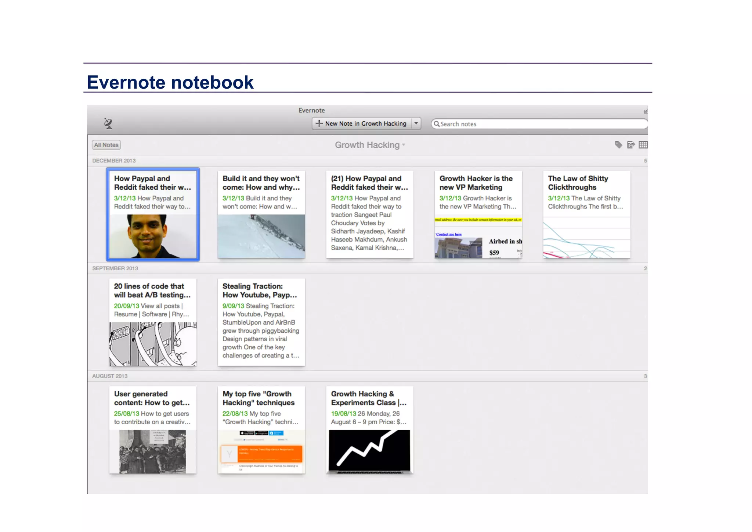Open the tag filter icon
Image resolution: width=752 pixels, height=532 pixels.
click(618, 145)
